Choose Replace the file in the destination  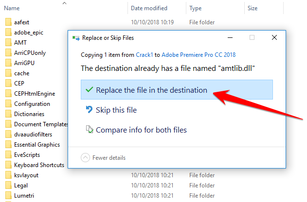[x=152, y=90]
